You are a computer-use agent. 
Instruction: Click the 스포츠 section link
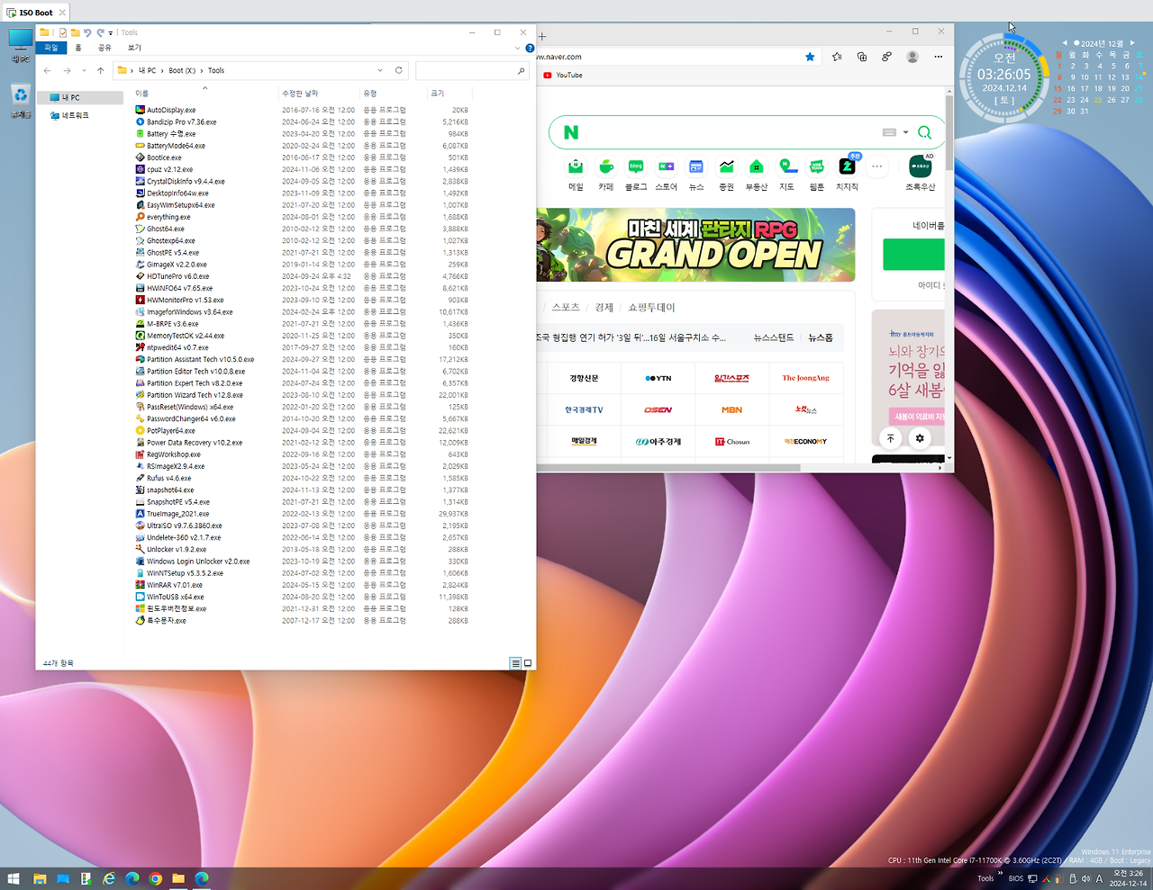click(567, 307)
